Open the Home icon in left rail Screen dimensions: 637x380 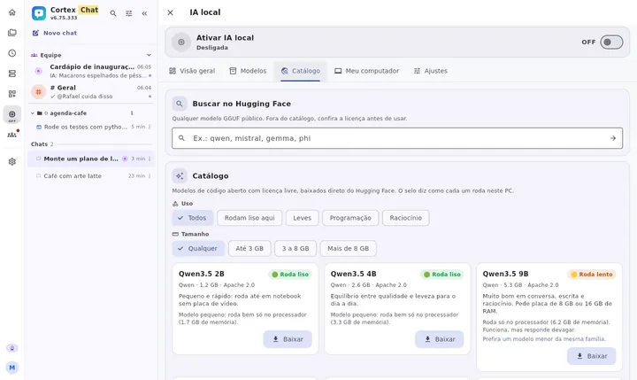point(12,12)
